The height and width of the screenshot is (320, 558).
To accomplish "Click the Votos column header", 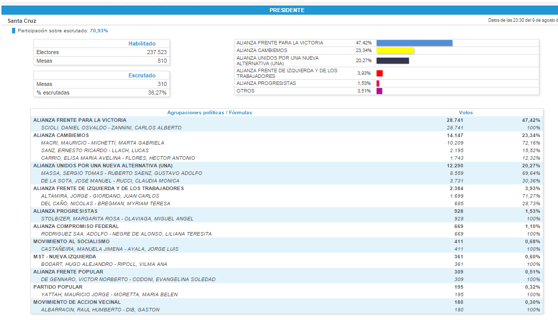I will [x=466, y=113].
